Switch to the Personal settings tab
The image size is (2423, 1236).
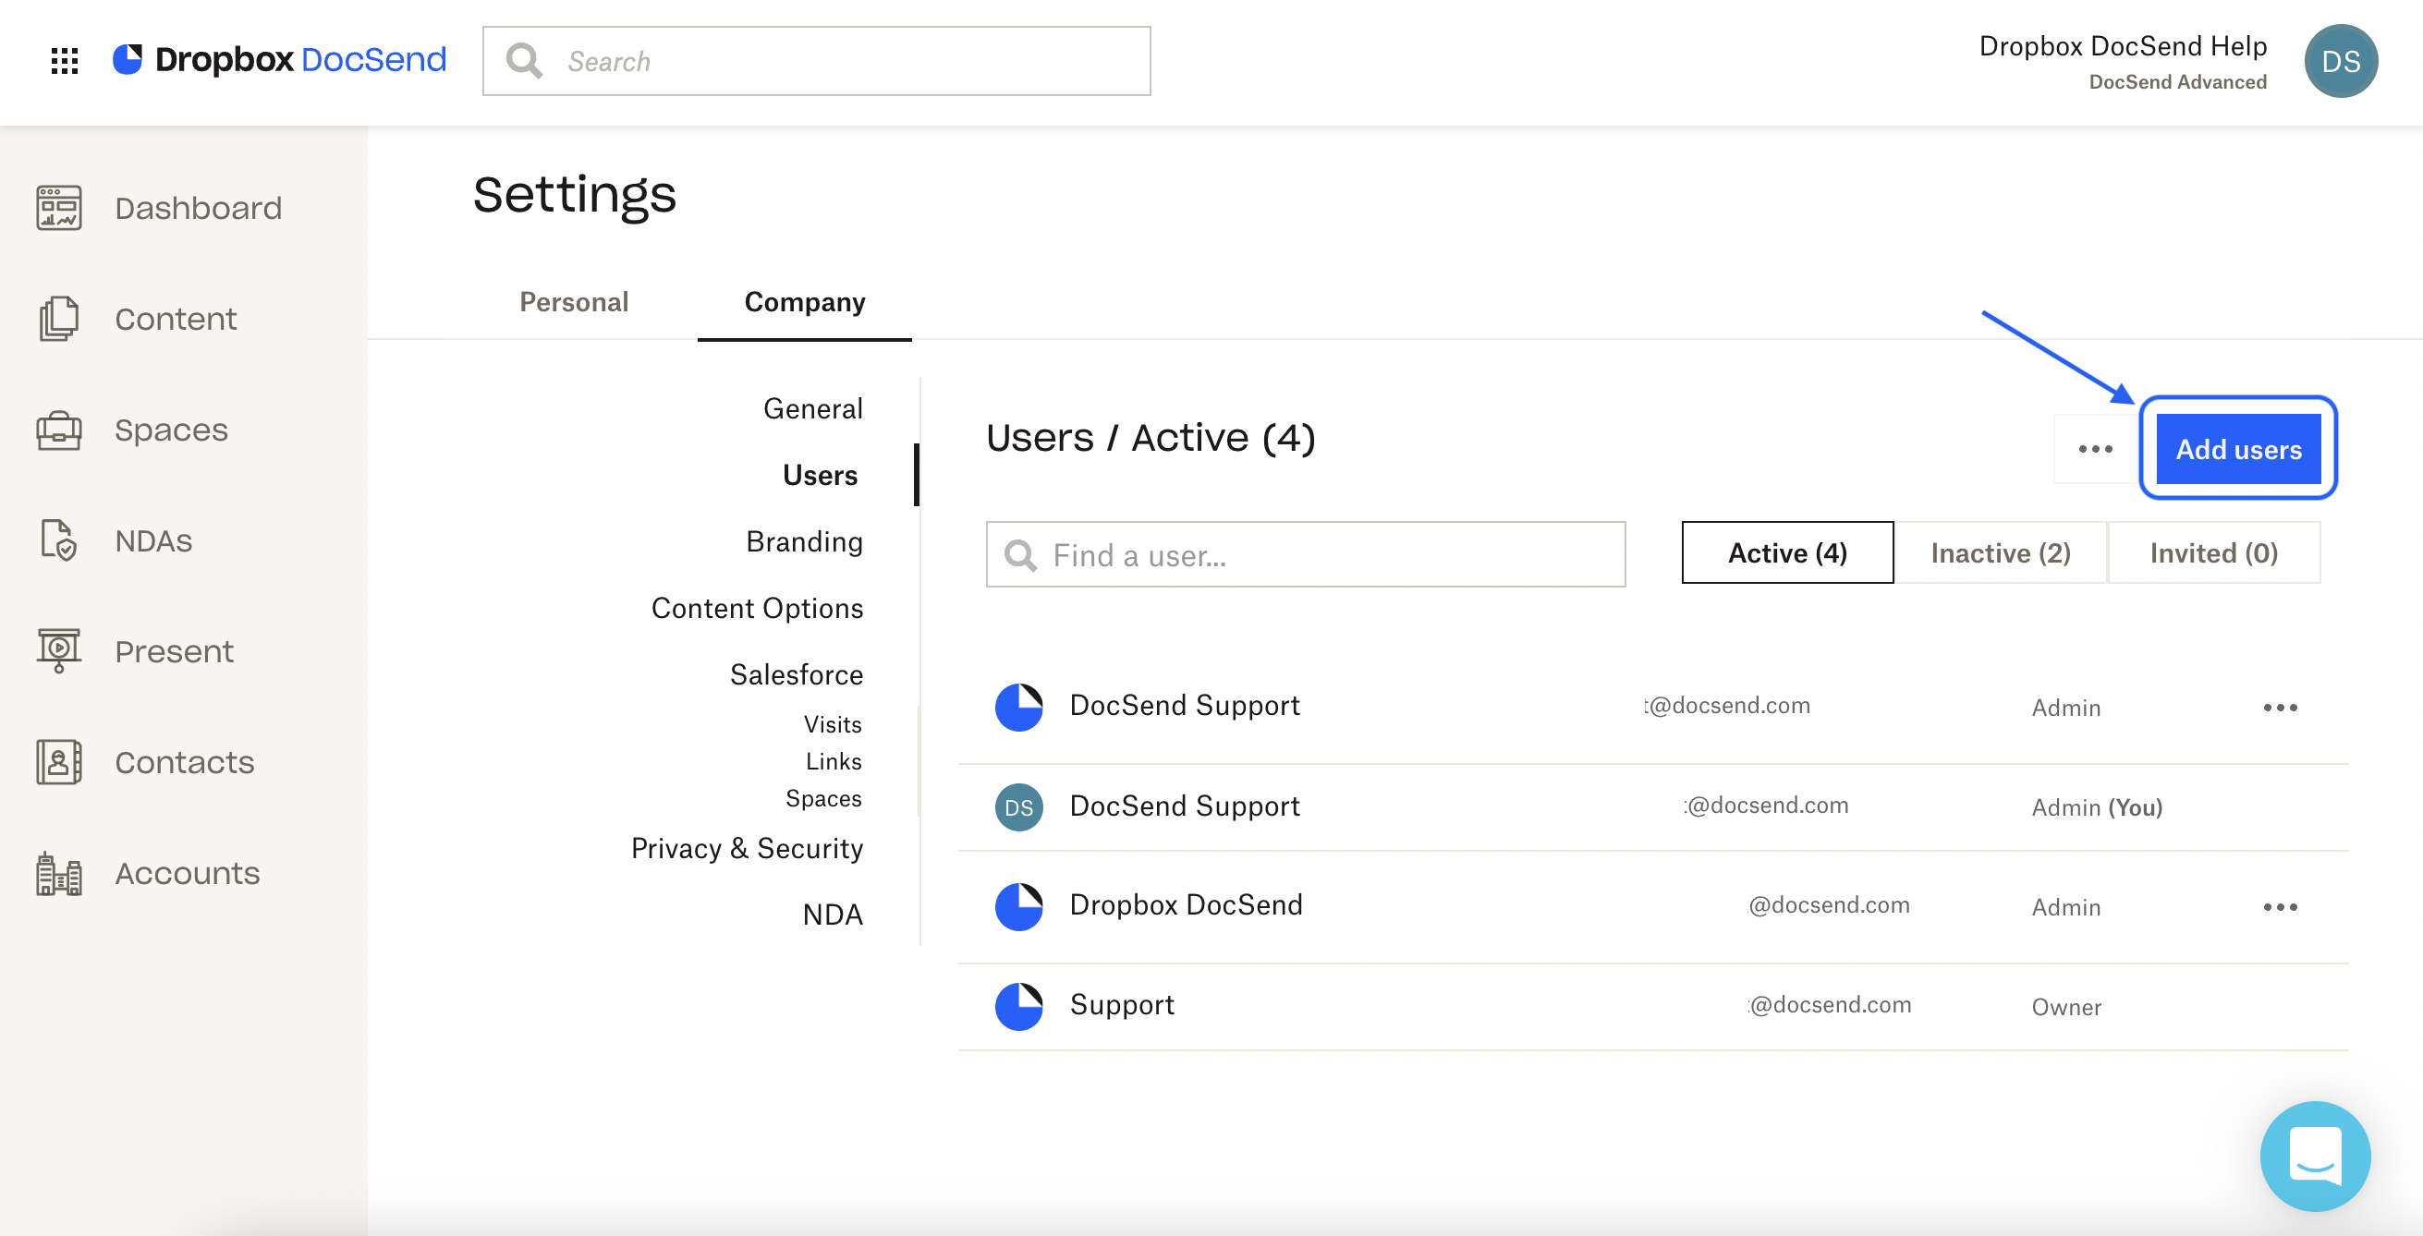[574, 302]
